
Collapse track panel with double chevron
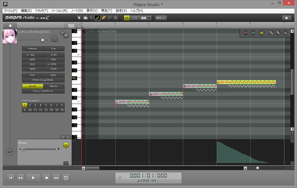click(x=79, y=24)
